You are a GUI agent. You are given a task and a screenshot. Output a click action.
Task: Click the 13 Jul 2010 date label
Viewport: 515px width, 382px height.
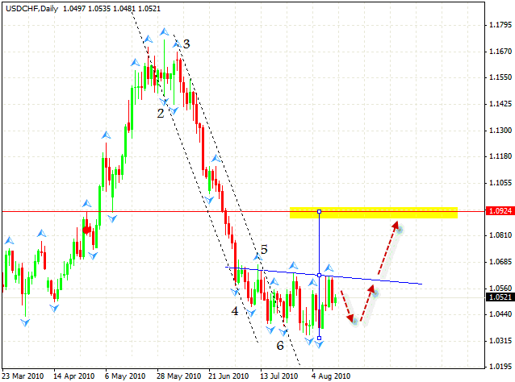[x=279, y=376]
